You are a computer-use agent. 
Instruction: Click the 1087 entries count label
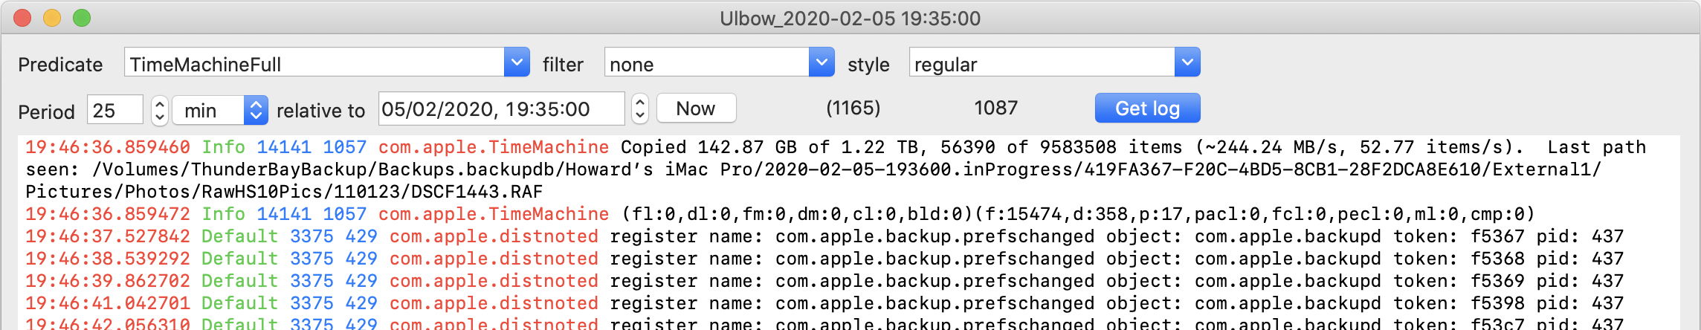pyautogui.click(x=995, y=109)
